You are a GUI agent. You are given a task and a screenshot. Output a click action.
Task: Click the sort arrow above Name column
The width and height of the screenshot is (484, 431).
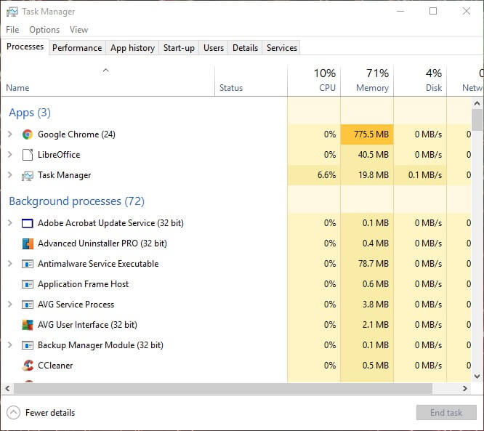click(105, 71)
